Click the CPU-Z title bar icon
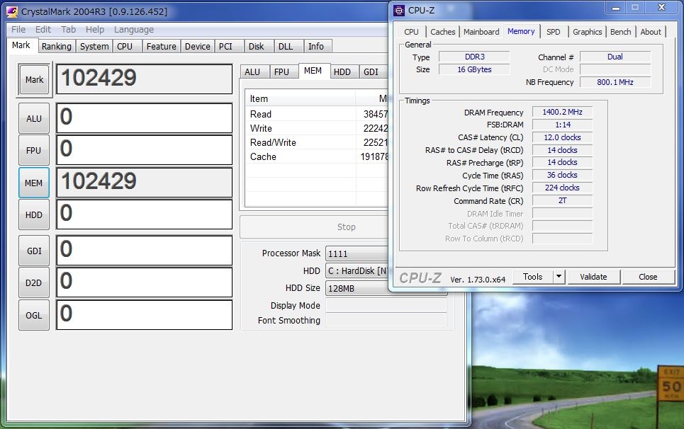Viewport: 684px width, 429px height. click(x=399, y=10)
